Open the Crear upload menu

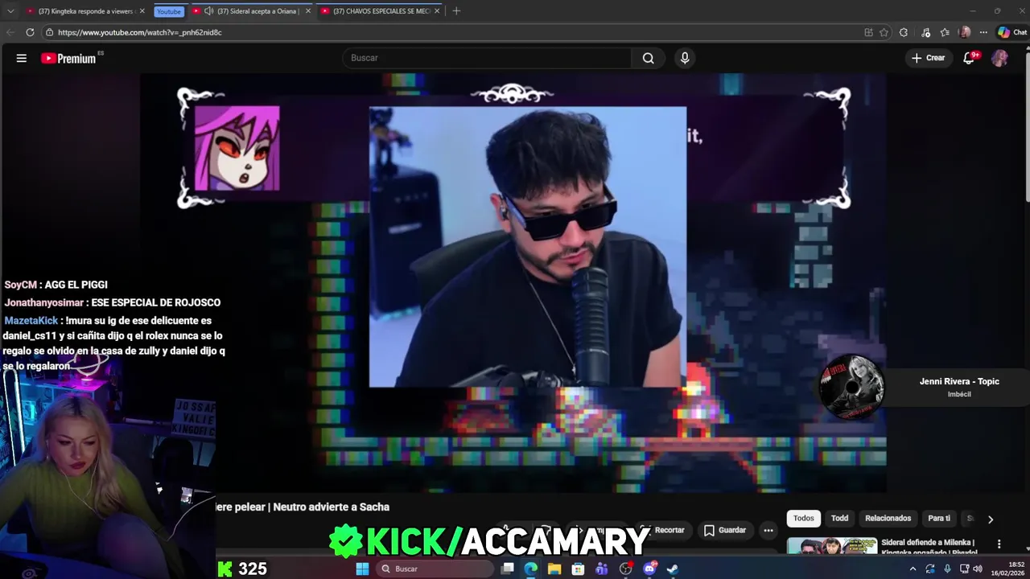coord(928,58)
